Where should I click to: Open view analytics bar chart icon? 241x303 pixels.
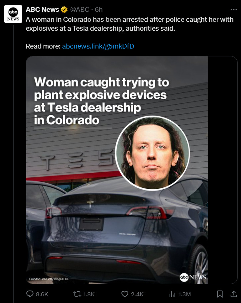[172, 294]
